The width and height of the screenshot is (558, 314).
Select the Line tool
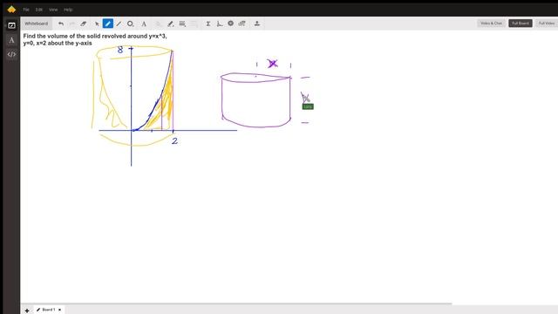(119, 24)
